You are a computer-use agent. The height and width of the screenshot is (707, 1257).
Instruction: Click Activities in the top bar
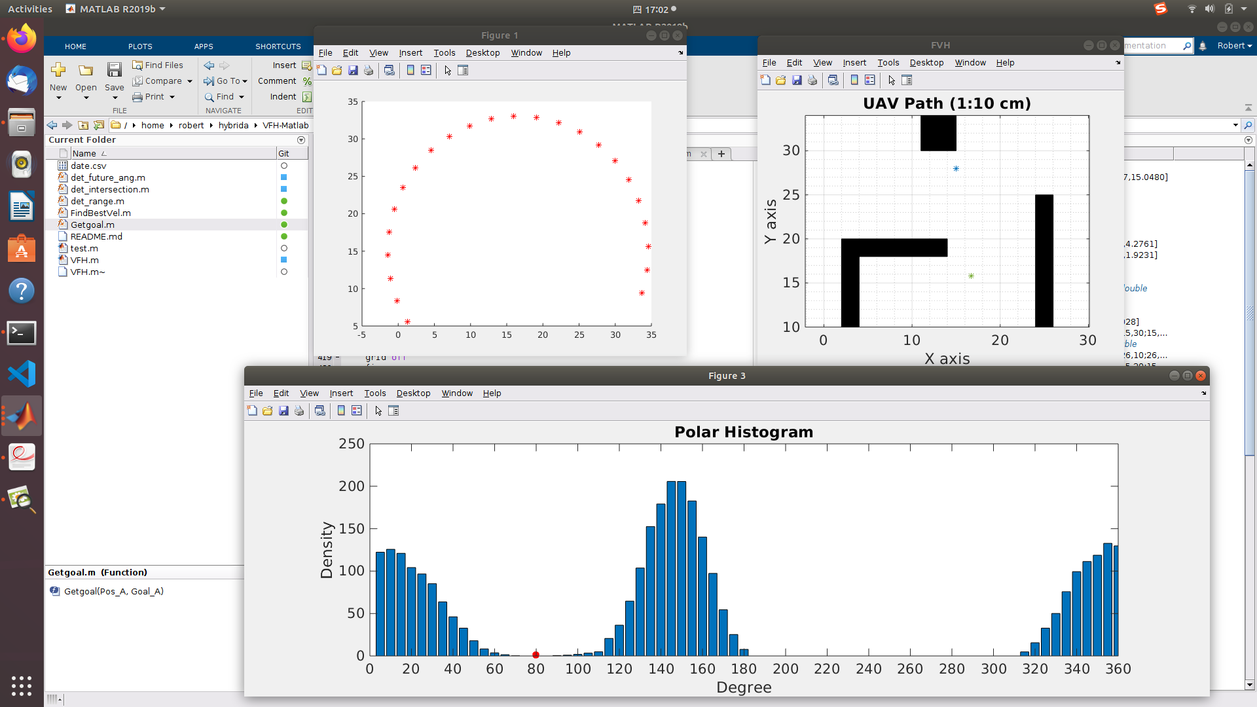(x=30, y=9)
